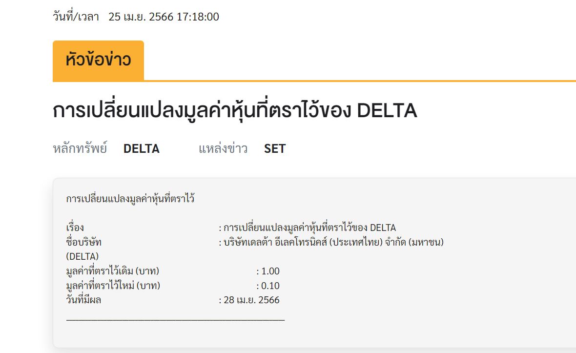The image size is (576, 353).
Task: Click the headline การเปลี่ยนแปลงมูลค่าหุ้นที่ตราไว้ของ DELTA
Action: [x=235, y=110]
